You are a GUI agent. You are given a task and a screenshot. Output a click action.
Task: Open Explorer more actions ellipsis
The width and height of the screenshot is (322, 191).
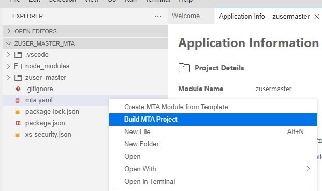click(158, 16)
